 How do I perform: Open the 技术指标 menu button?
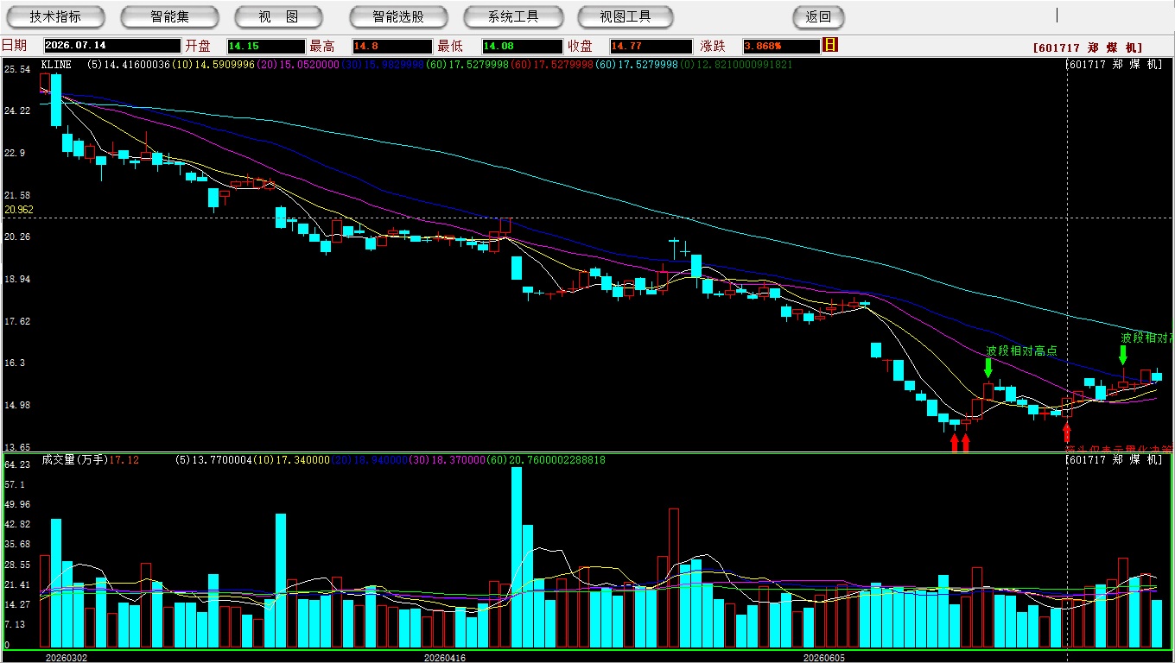55,16
